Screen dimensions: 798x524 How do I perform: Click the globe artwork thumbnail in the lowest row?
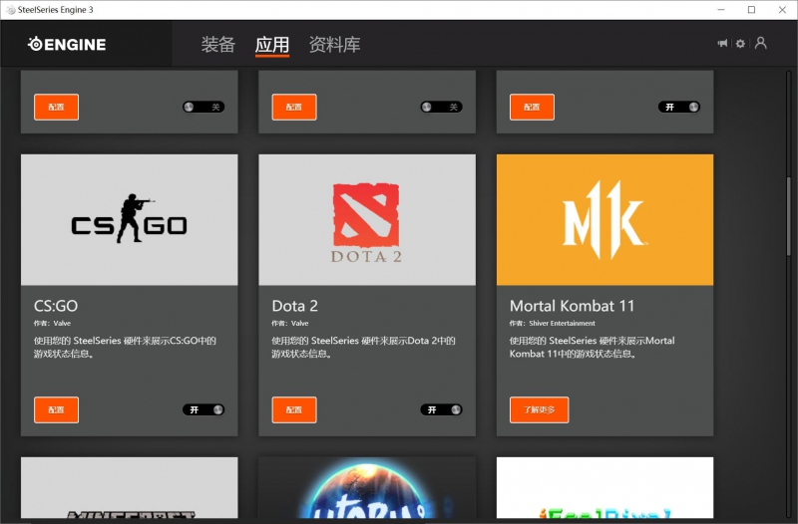click(367, 487)
